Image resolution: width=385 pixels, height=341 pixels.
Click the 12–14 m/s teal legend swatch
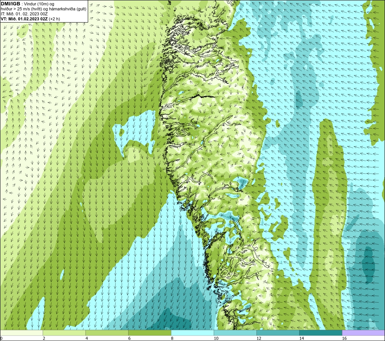coord(278,333)
